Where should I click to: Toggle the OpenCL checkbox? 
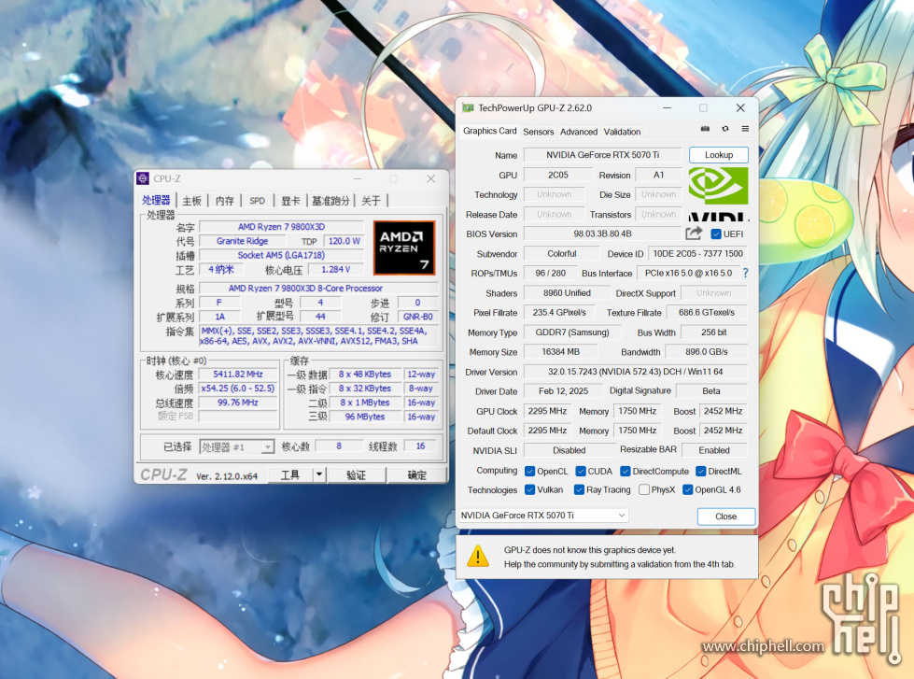click(529, 471)
